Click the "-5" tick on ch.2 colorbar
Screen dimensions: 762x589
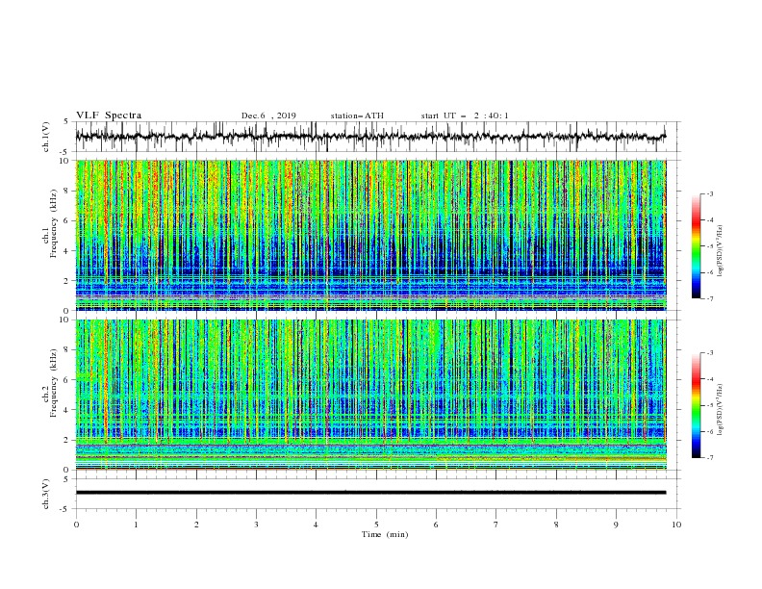(x=709, y=405)
